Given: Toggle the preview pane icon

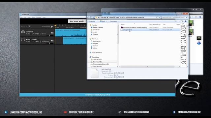Looking at the screenshot, I should point(182,21).
